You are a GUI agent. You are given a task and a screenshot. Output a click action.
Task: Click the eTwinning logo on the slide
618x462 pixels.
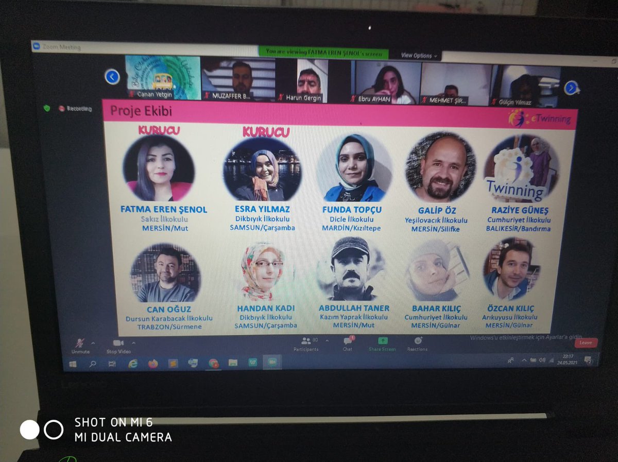(539, 118)
